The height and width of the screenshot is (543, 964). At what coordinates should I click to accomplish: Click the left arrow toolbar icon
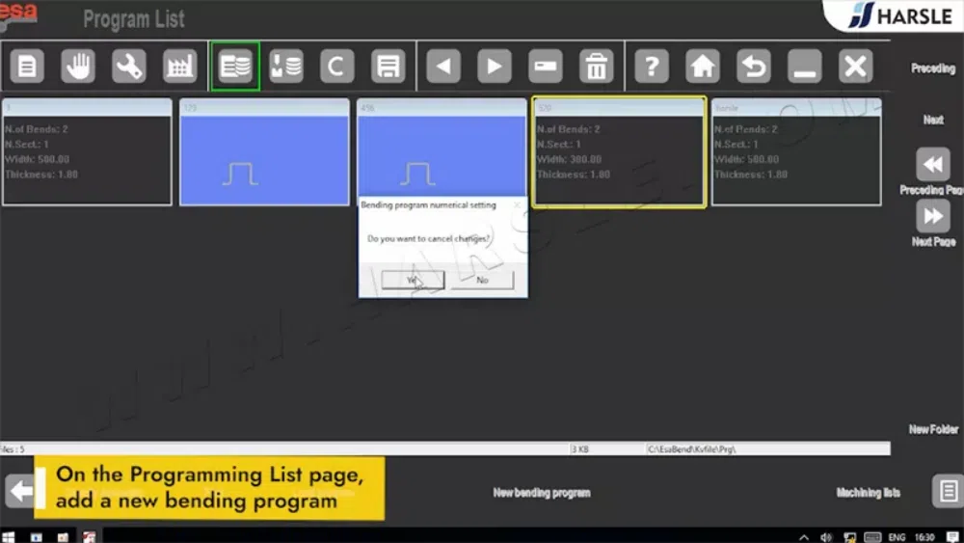(x=443, y=66)
